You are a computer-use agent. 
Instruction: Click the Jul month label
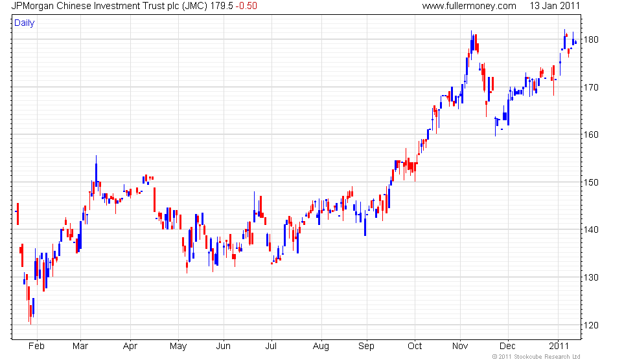(271, 346)
